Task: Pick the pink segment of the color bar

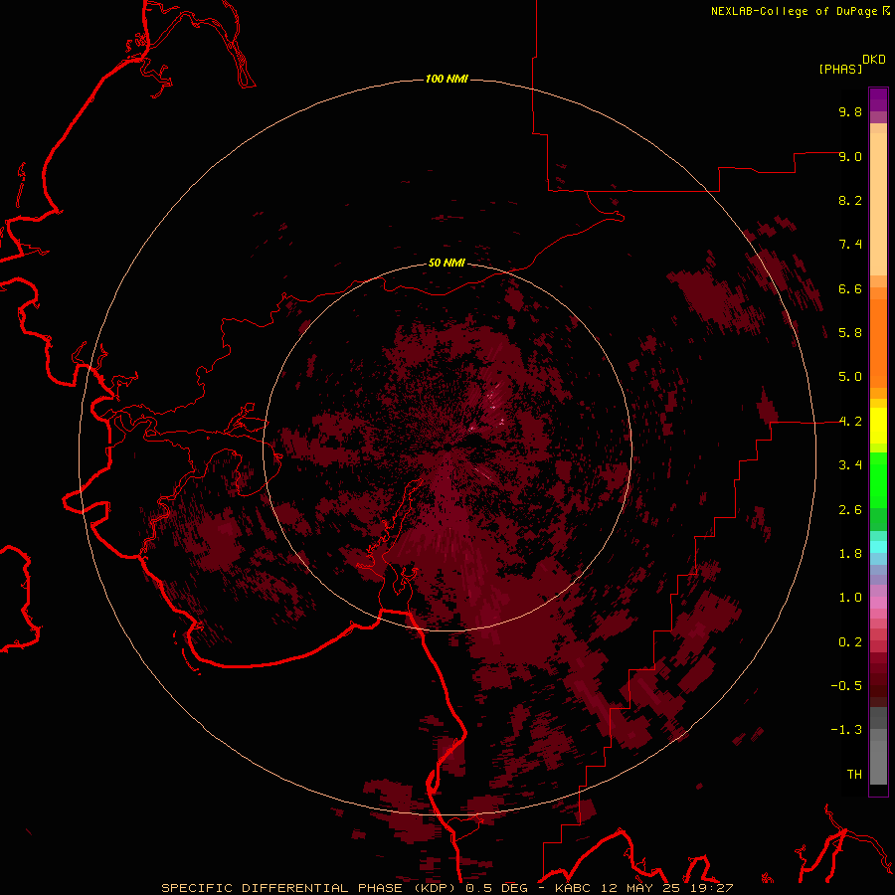Action: coord(878,603)
